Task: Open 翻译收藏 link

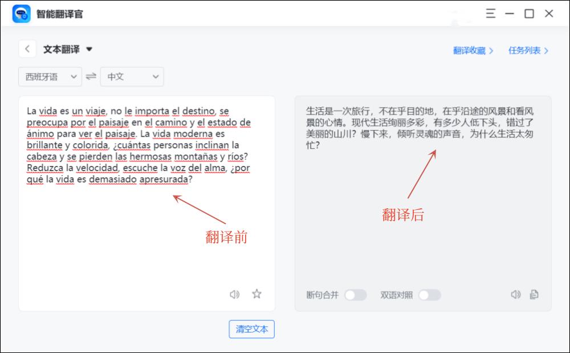Action: 473,50
